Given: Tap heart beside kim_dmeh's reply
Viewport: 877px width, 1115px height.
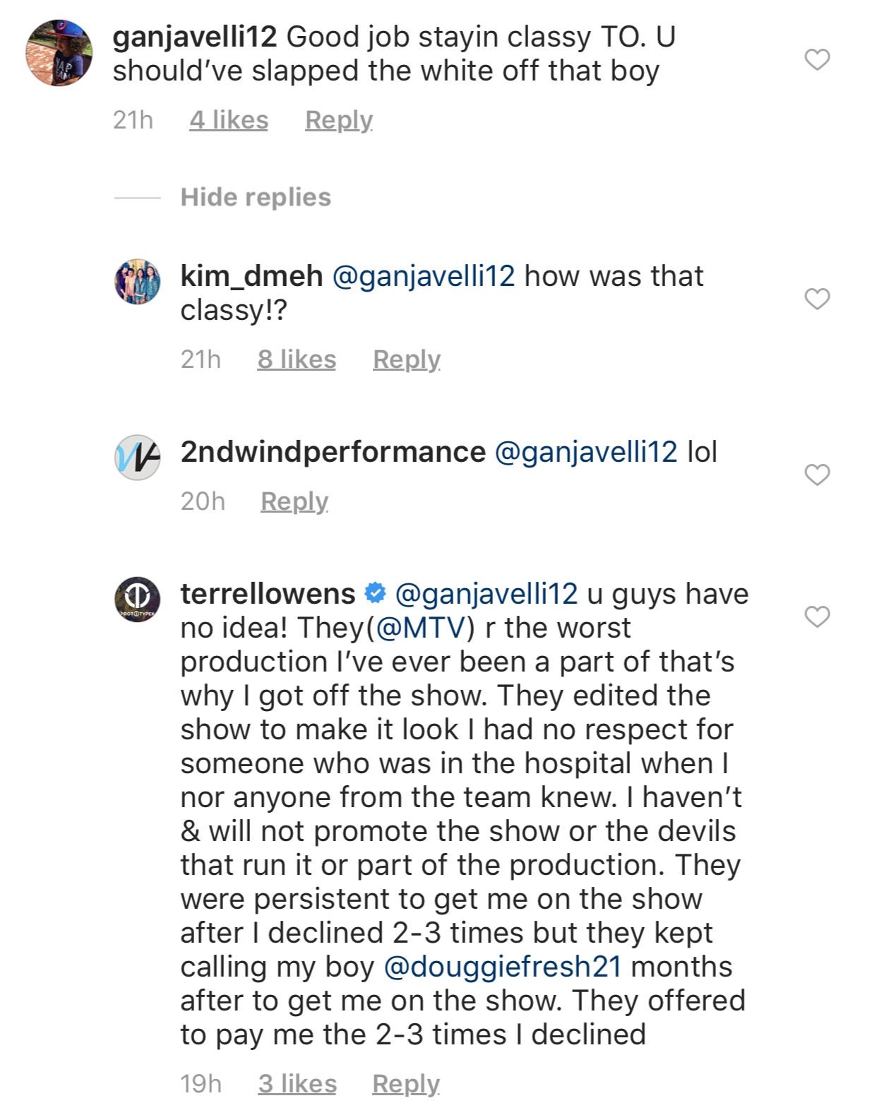Looking at the screenshot, I should (x=817, y=299).
